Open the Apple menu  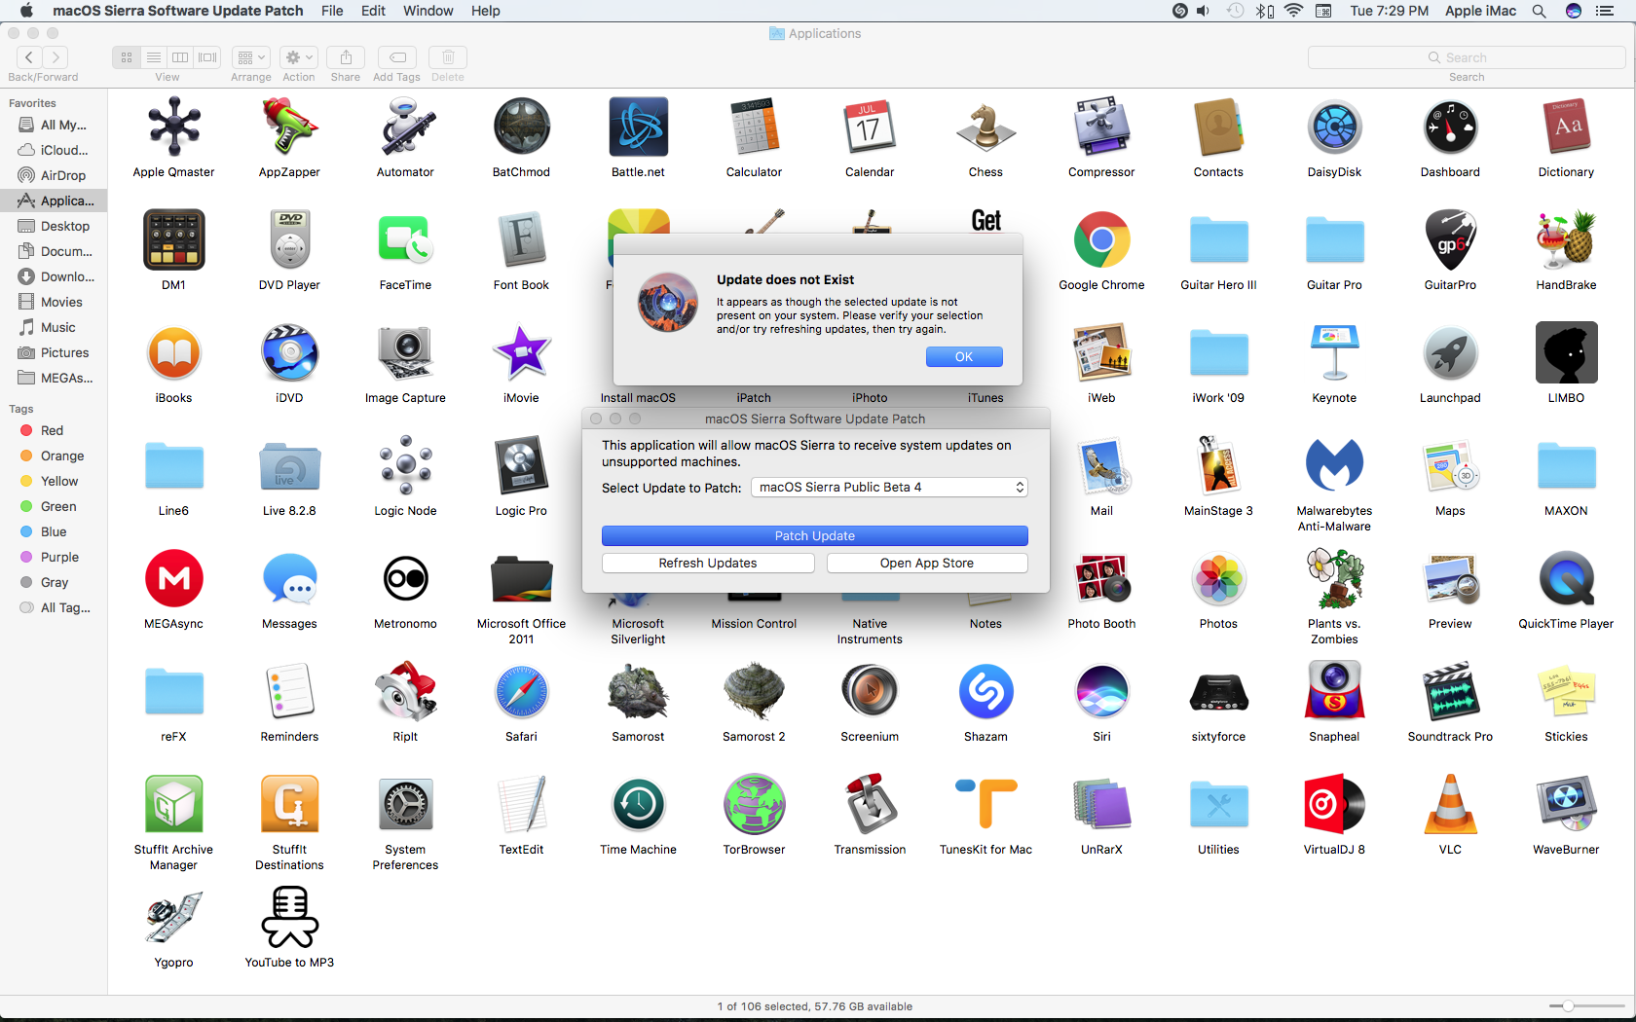pos(26,11)
